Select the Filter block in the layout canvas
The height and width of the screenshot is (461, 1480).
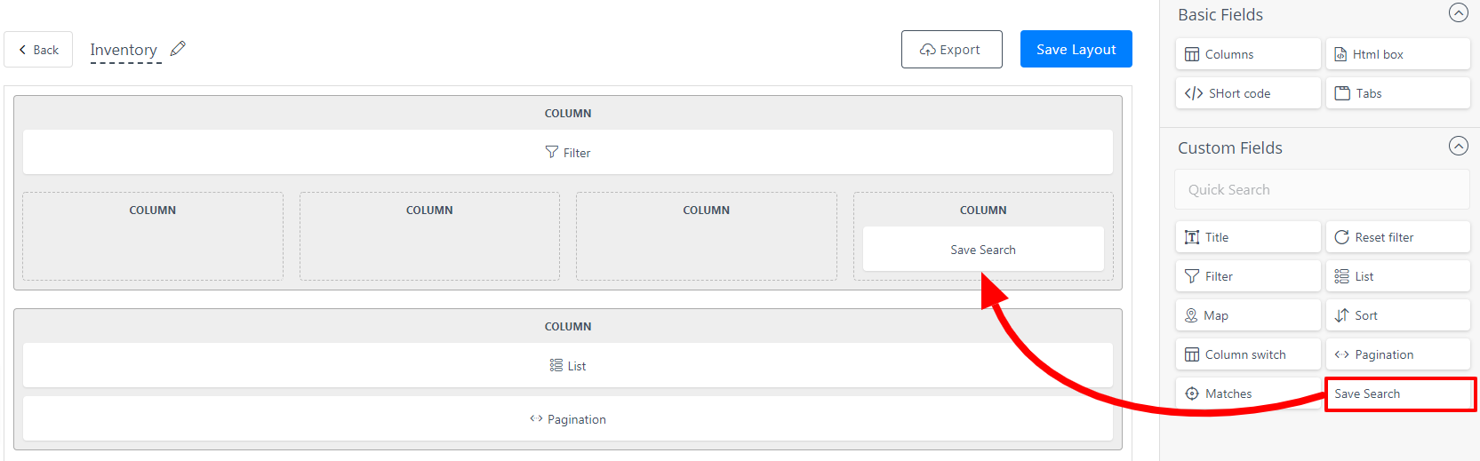(x=567, y=153)
